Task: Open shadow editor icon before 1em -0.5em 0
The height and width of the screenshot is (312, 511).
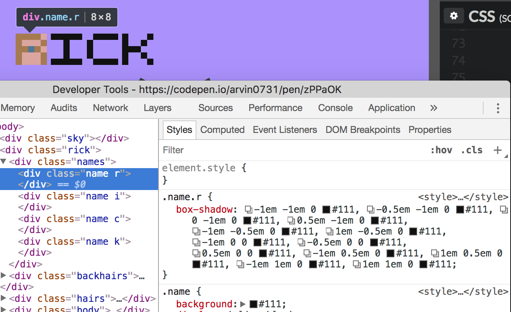Action: (330, 231)
